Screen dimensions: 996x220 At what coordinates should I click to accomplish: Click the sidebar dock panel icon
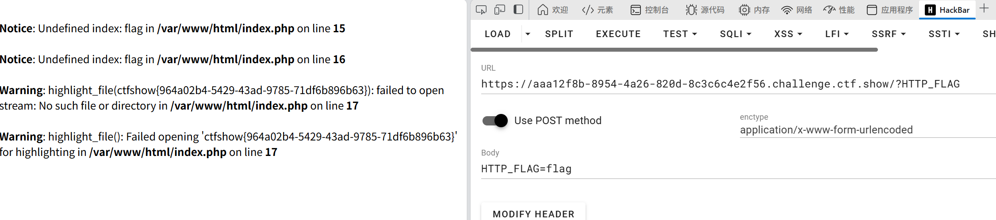(518, 10)
